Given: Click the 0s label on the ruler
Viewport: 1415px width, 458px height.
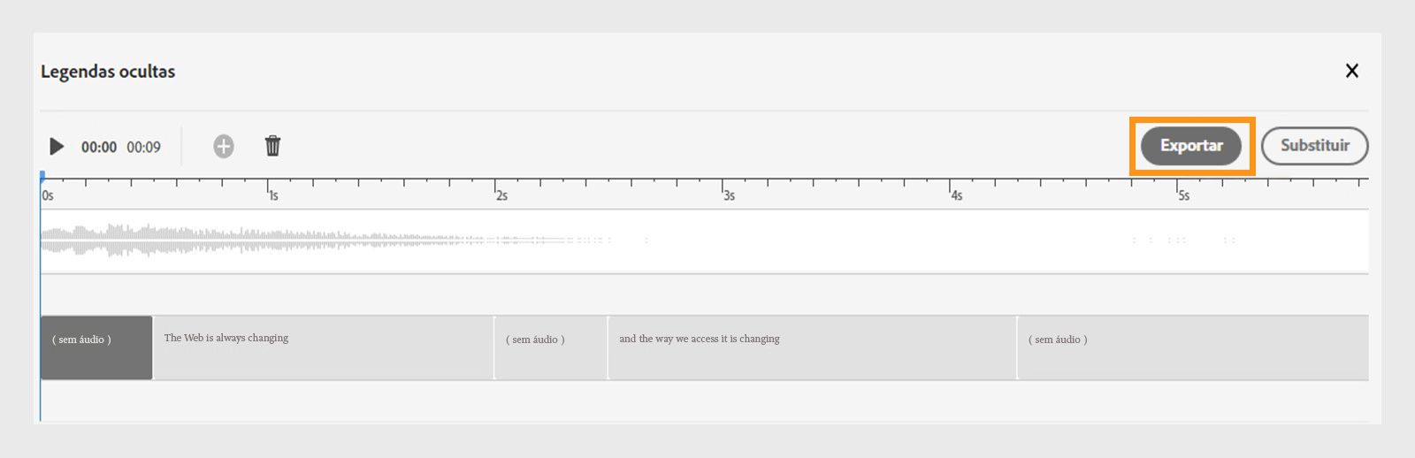Looking at the screenshot, I should pos(48,195).
